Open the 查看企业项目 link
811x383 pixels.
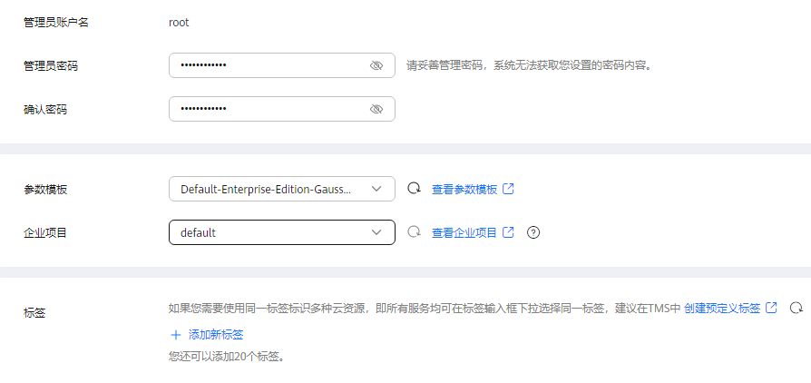click(x=464, y=233)
